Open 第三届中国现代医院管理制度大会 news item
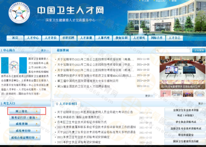Screen dimensions: 206x147 point(88,81)
